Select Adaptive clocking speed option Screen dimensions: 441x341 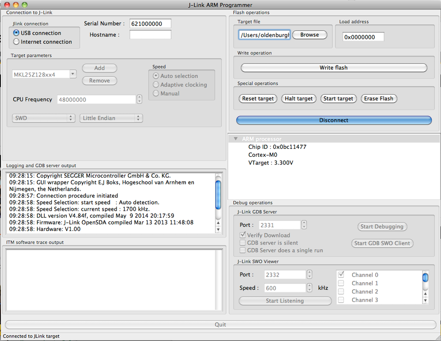point(156,85)
